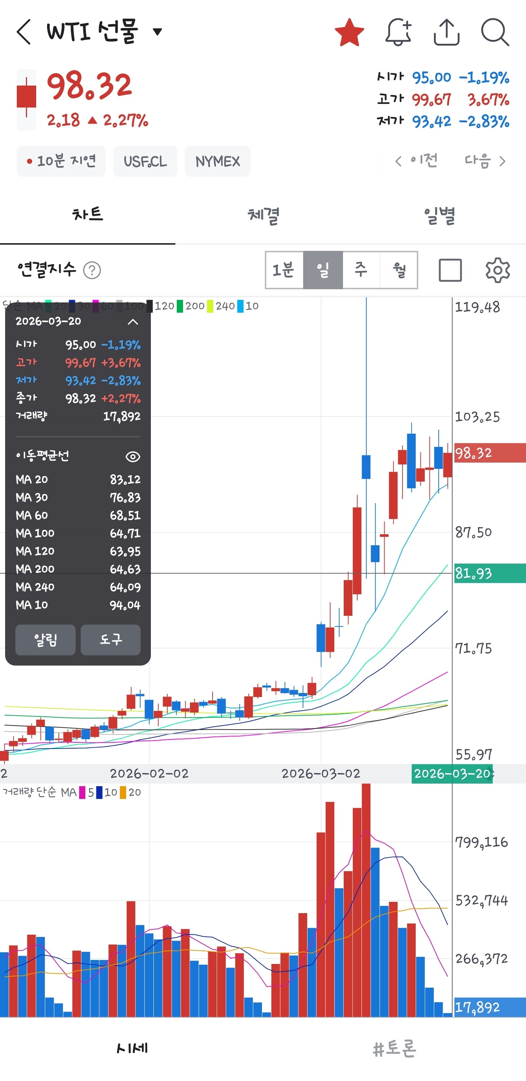Tap the candlestick icon beside price
This screenshot has width=526, height=1081.
tap(26, 99)
